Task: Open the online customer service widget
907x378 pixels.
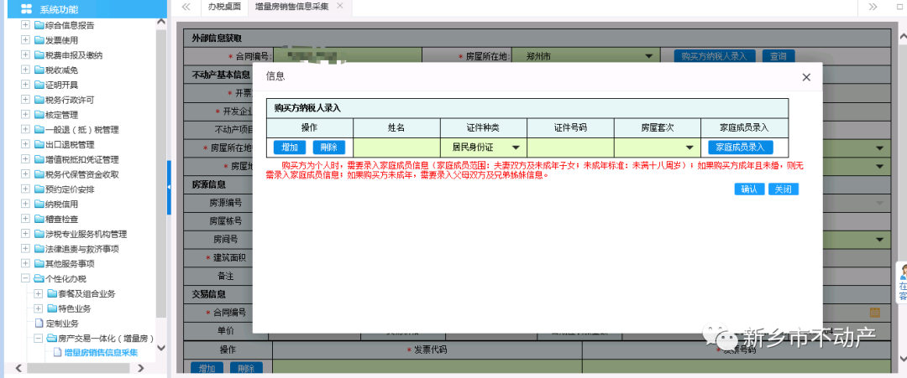Action: click(x=901, y=282)
